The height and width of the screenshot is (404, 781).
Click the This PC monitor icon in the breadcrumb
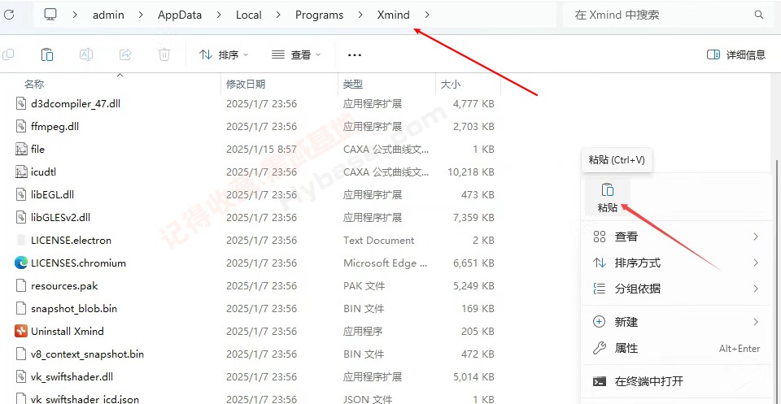coord(50,15)
